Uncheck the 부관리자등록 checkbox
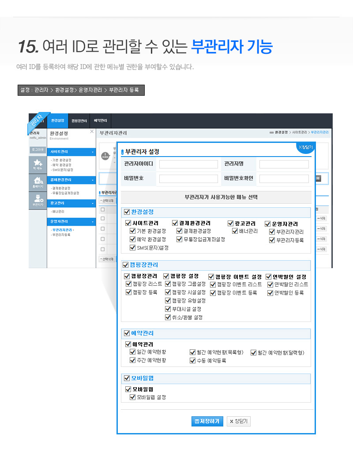This screenshot has height=471, width=353. click(x=272, y=240)
